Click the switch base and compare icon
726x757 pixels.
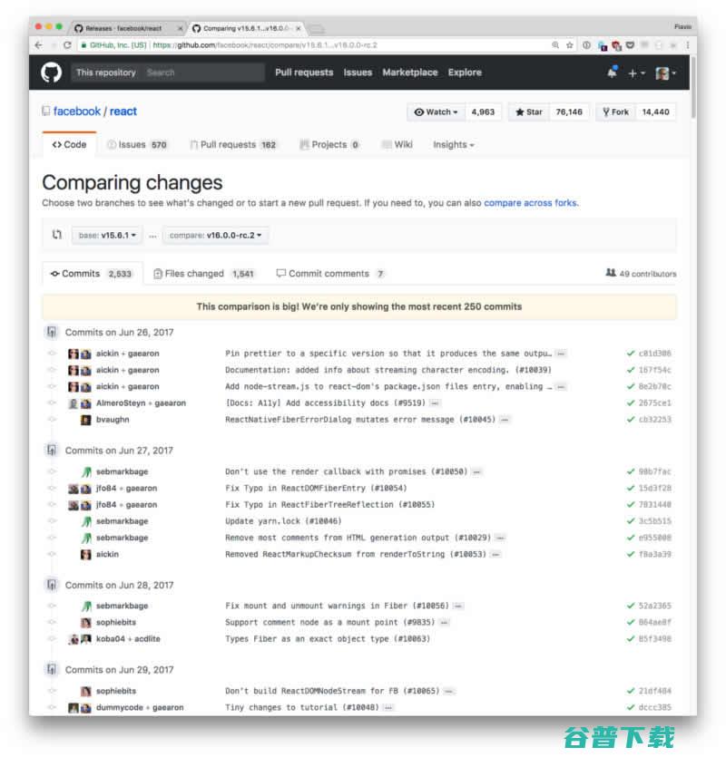pyautogui.click(x=57, y=235)
